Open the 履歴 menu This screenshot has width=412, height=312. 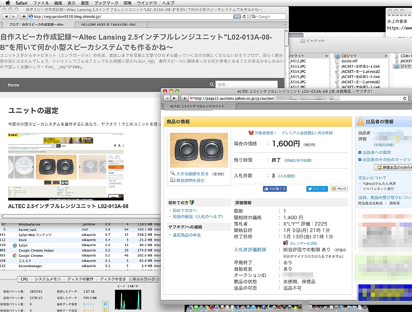(85, 3)
